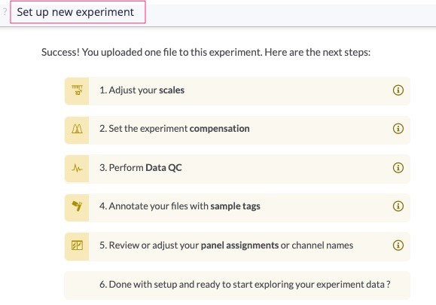Follow the bold 'compensation' link text

(x=219, y=129)
